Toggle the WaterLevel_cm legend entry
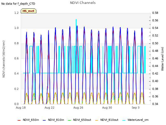Viewport: 166px width, 125px height. (x=135, y=120)
